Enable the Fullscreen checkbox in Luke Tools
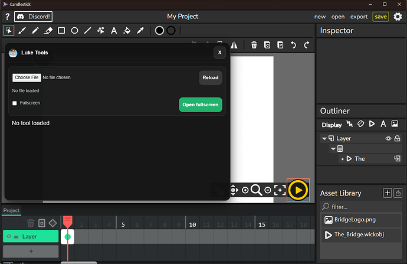 [x=15, y=103]
